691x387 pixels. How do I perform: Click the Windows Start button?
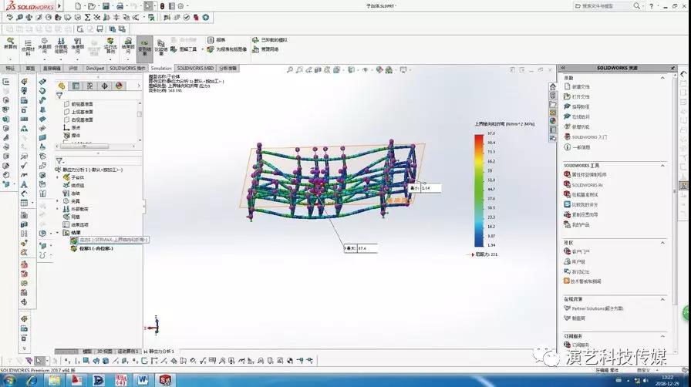pyautogui.click(x=10, y=380)
